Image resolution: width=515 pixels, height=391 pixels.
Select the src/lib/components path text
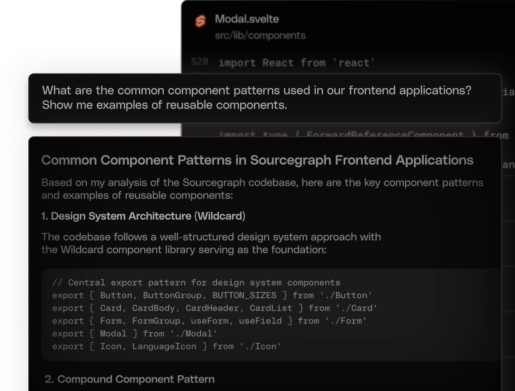tap(260, 36)
